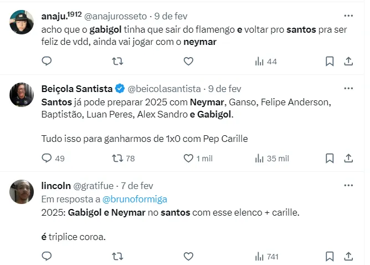
Task: Open the @beicolasantista profile handle
Action: point(164,89)
